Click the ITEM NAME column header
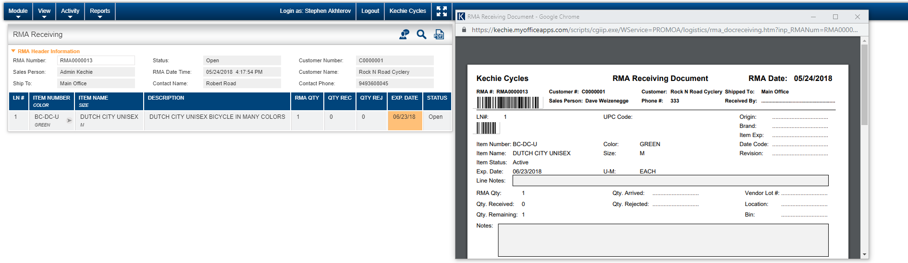 (109, 101)
